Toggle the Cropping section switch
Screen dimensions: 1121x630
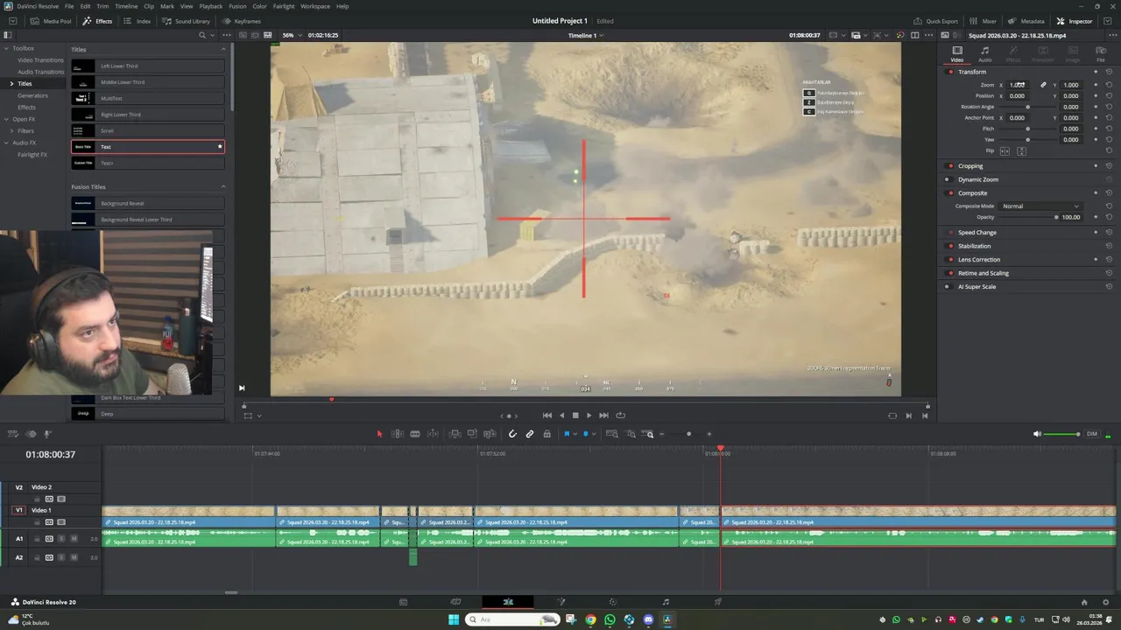click(950, 166)
